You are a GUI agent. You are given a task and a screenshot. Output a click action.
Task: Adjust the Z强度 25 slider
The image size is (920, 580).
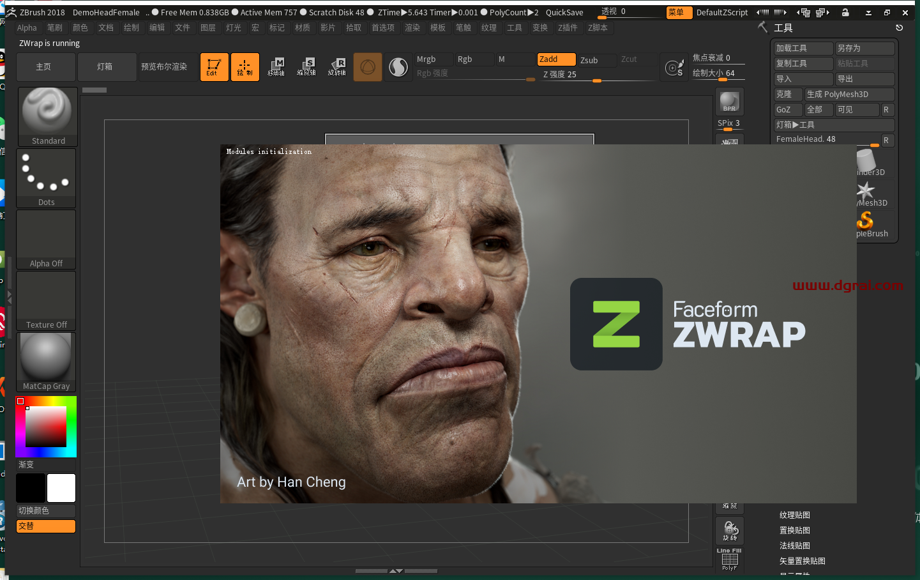pyautogui.click(x=598, y=75)
